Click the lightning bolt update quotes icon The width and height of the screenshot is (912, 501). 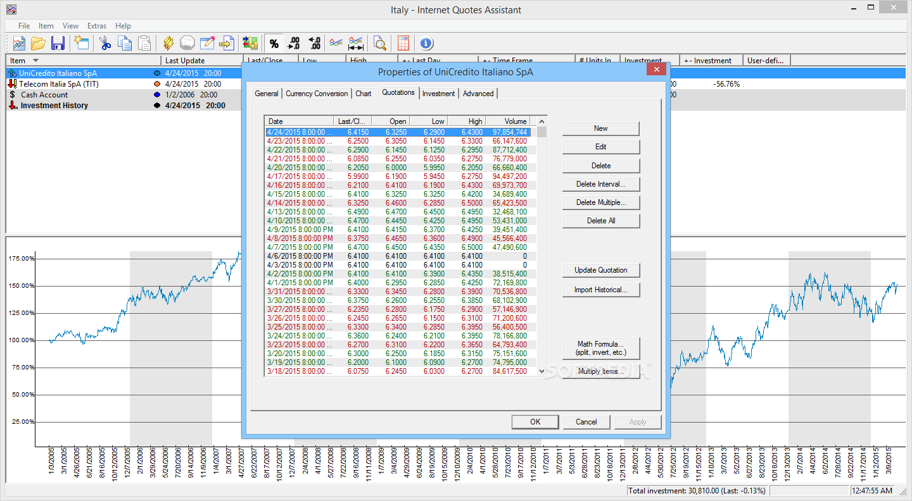168,43
